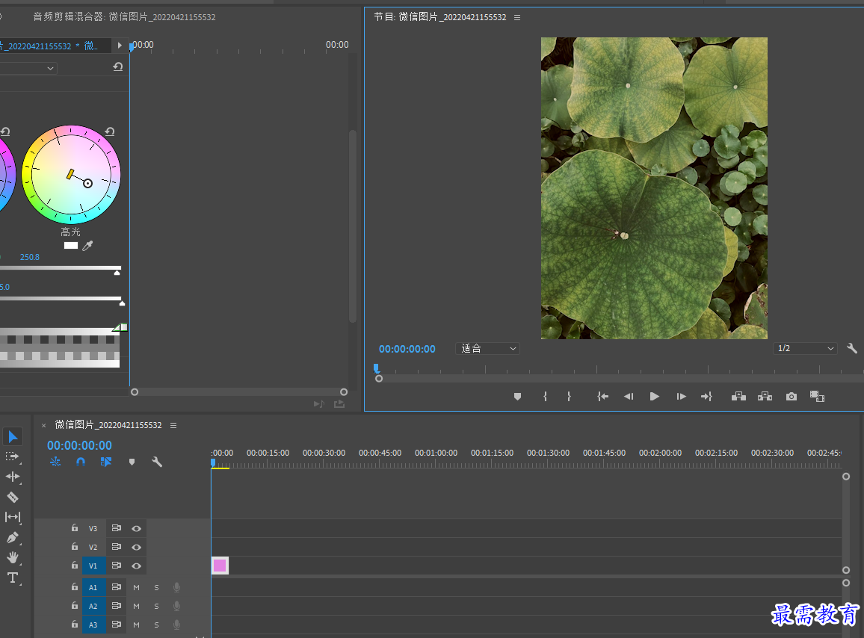Reset the highlight color wheel
This screenshot has width=864, height=638.
(x=110, y=131)
